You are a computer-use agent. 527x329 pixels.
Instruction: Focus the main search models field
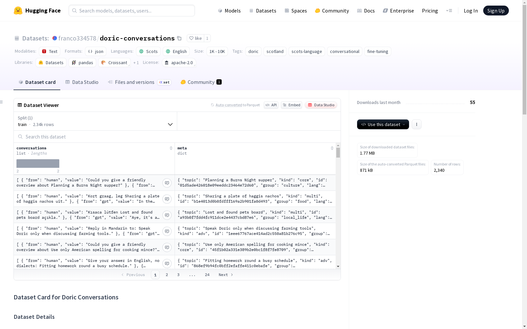(x=132, y=11)
